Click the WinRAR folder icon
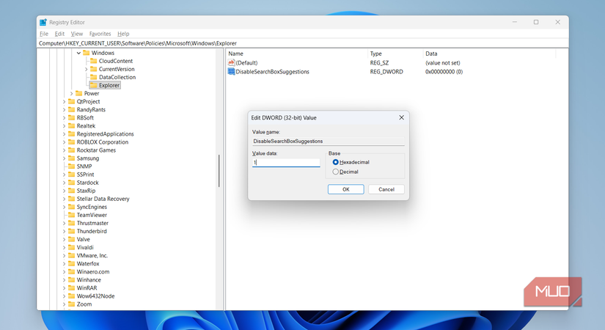This screenshot has width=605, height=330. [x=71, y=287]
